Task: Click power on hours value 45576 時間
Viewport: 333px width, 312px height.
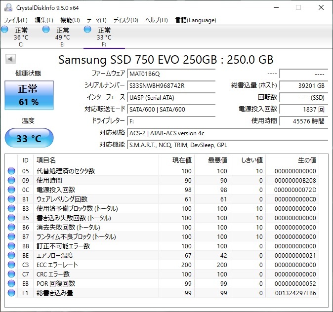Action: click(x=304, y=121)
